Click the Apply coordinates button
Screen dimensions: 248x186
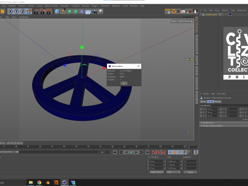190,172
